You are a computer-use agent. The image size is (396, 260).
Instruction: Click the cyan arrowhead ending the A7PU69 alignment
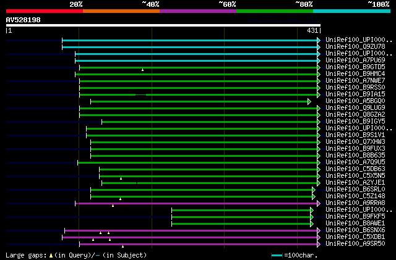(319, 61)
